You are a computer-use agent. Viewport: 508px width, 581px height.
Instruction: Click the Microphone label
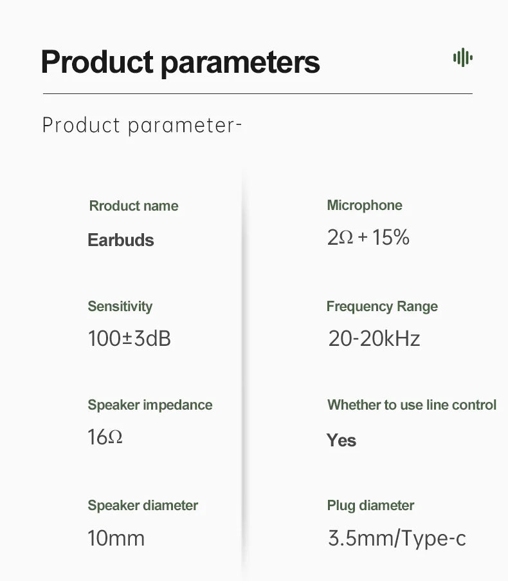tap(365, 205)
